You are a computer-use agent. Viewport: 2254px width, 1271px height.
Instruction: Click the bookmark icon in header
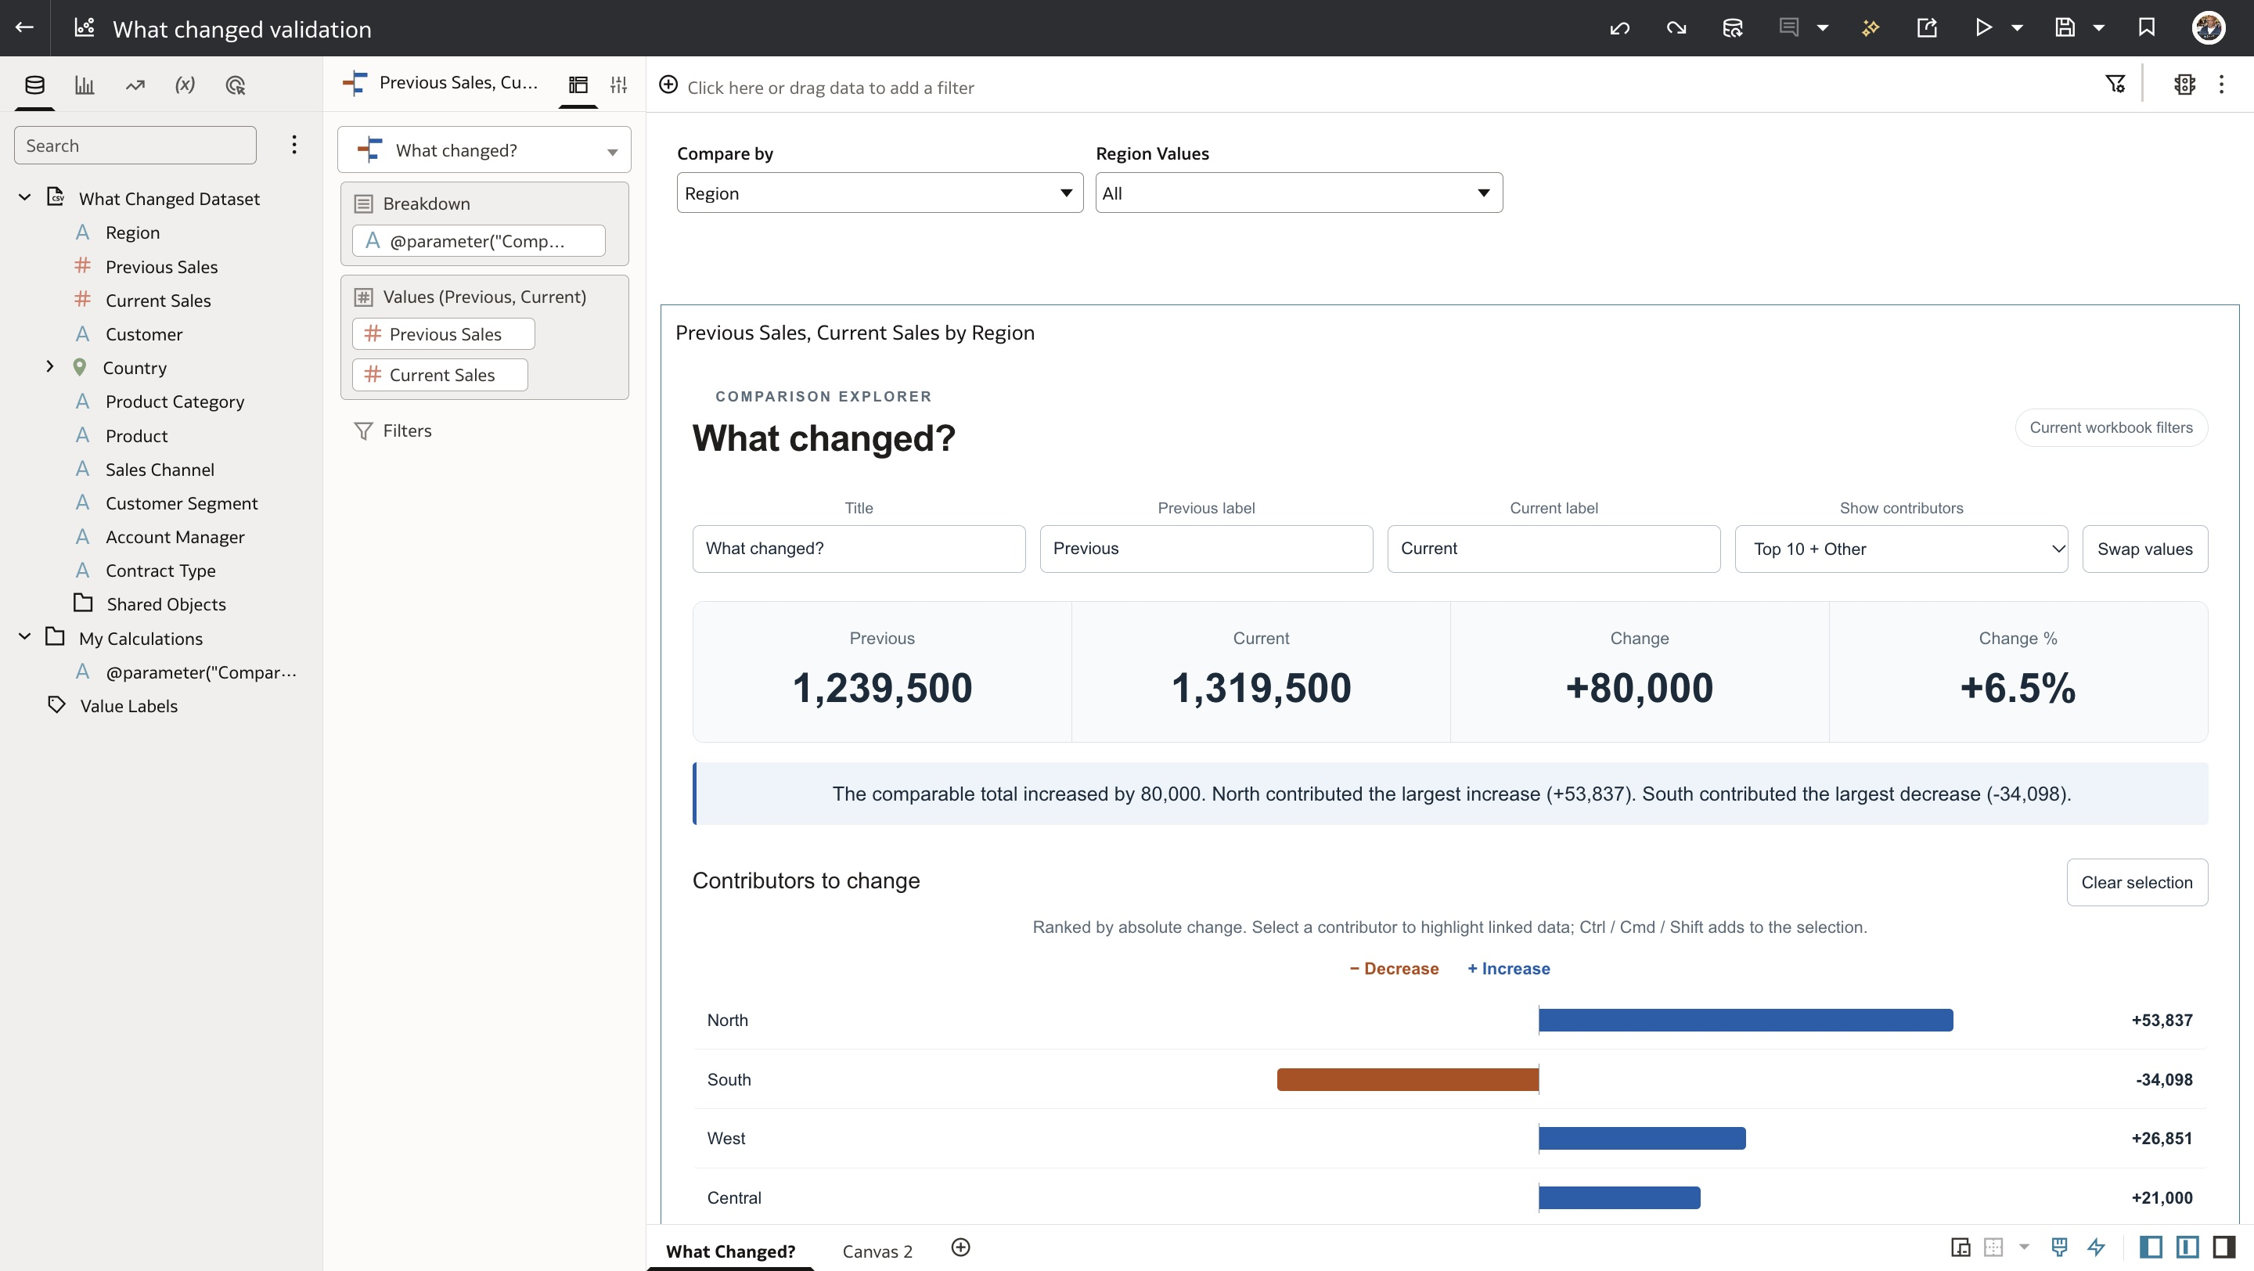[x=2146, y=28]
